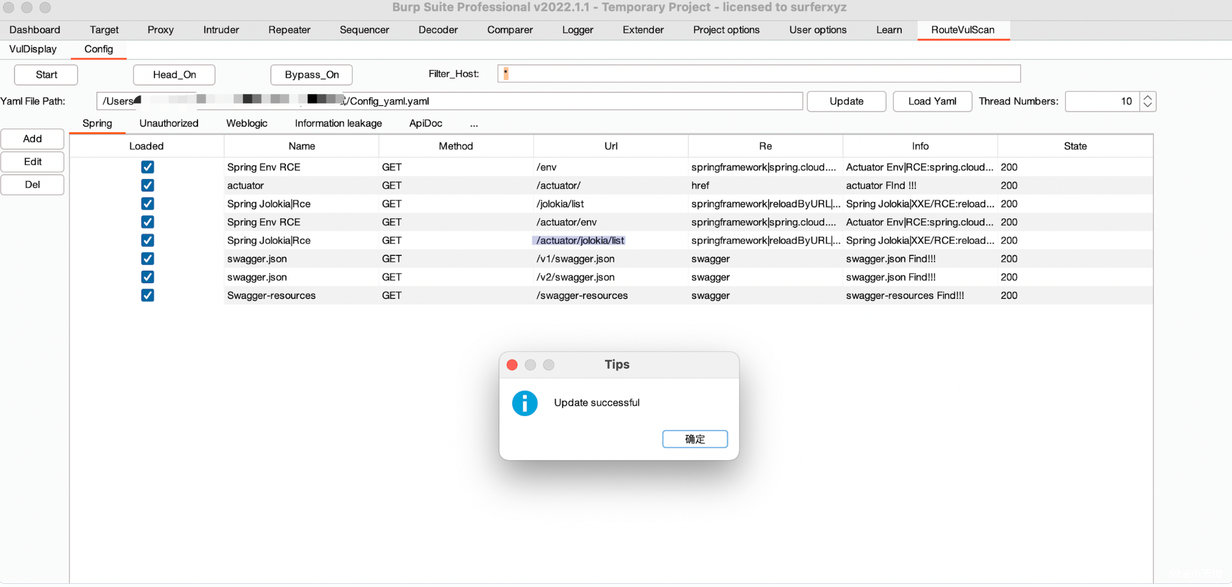Disable the actuator scan rule checkbox

tap(147, 185)
